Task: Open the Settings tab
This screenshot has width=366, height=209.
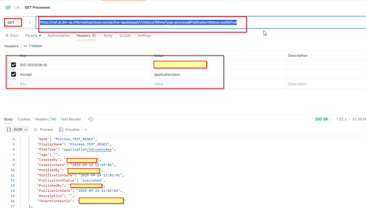Action: pos(144,36)
